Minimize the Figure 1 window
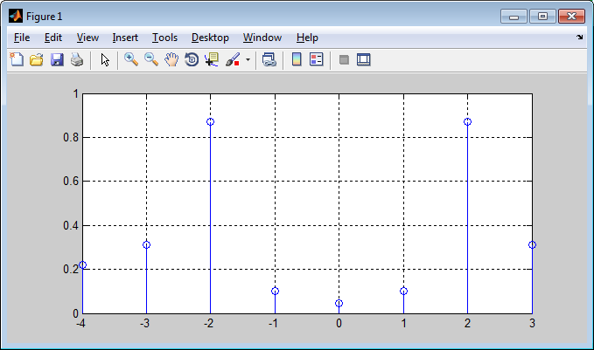The image size is (594, 350). (x=514, y=17)
